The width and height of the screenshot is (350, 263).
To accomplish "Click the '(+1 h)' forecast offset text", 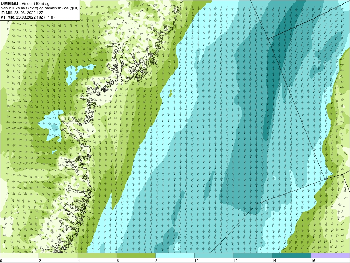I will pos(50,17).
